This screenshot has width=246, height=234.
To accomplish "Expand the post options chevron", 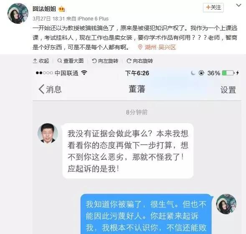I will (x=238, y=5).
